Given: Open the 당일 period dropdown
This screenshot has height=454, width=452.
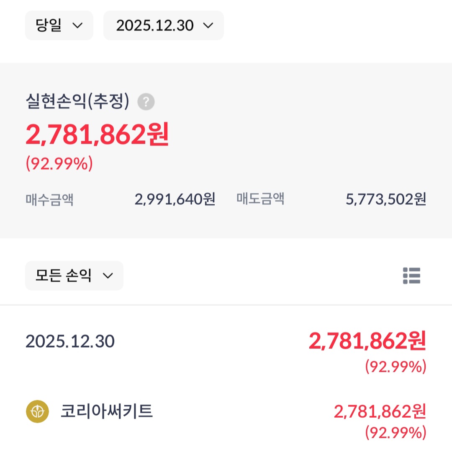Looking at the screenshot, I should (x=59, y=25).
